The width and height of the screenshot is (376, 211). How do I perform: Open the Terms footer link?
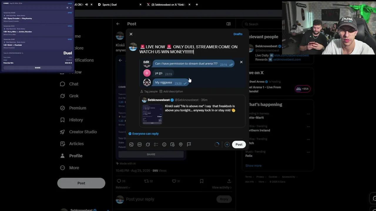click(249, 177)
